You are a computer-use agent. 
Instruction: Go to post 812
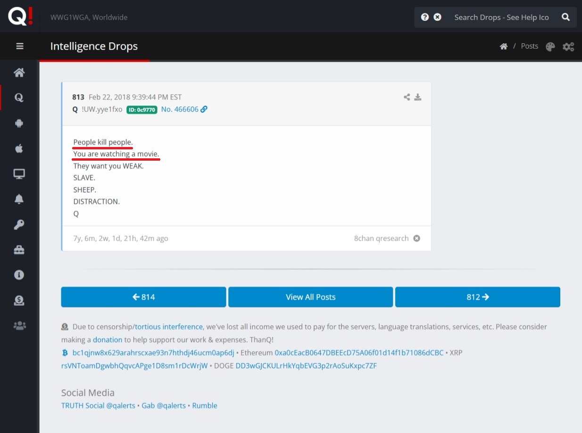click(x=478, y=297)
